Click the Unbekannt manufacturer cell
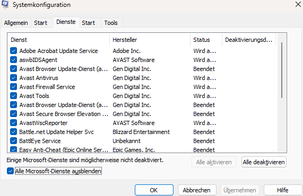 click(x=127, y=141)
